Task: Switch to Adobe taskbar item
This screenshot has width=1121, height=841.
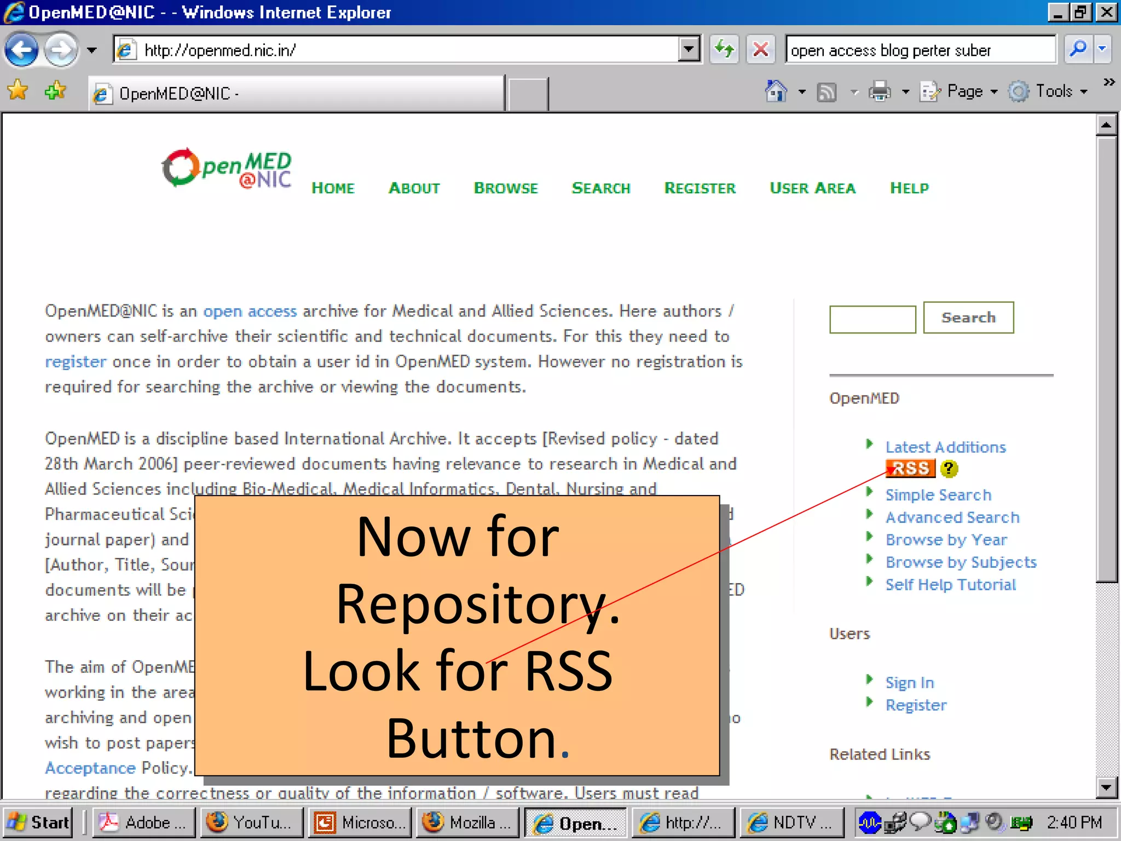Action: (x=144, y=822)
